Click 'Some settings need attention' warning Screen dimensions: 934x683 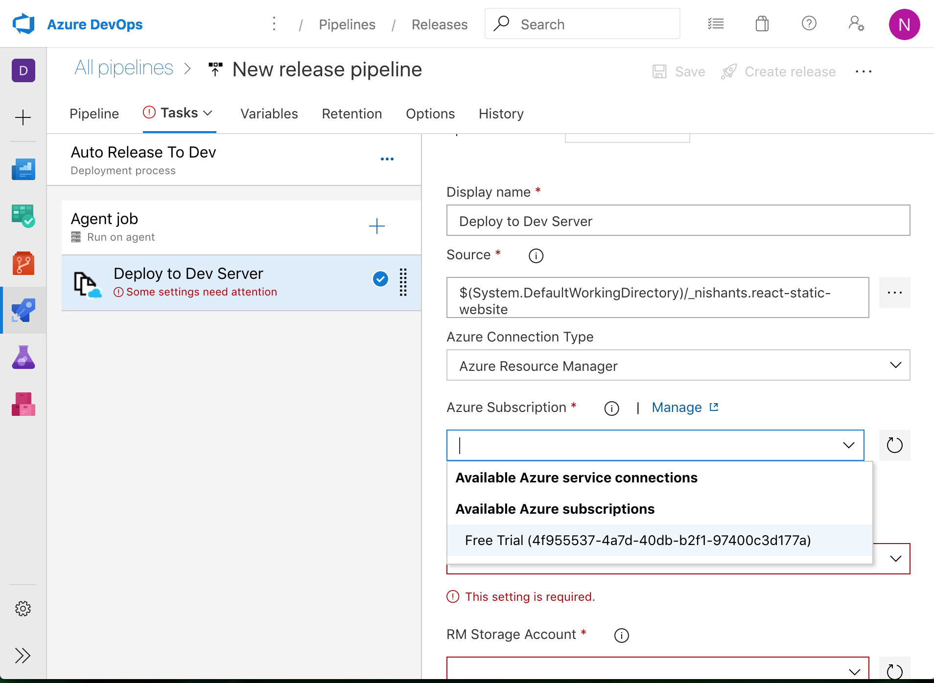pyautogui.click(x=201, y=292)
